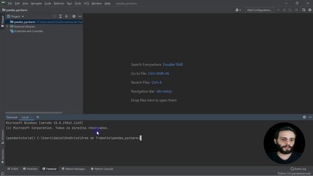Screen dimensions: 313x176
Task: Click Collapse All icon in Project panel
Action: pyautogui.click(x=67, y=16)
